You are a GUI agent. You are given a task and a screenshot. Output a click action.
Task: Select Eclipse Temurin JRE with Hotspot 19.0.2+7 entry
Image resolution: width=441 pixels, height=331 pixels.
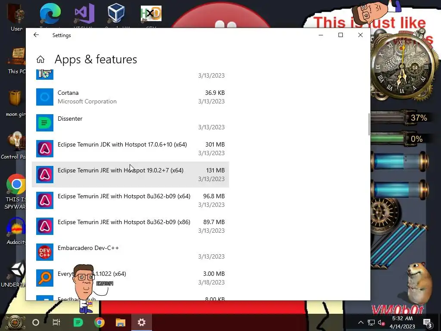coord(130,175)
